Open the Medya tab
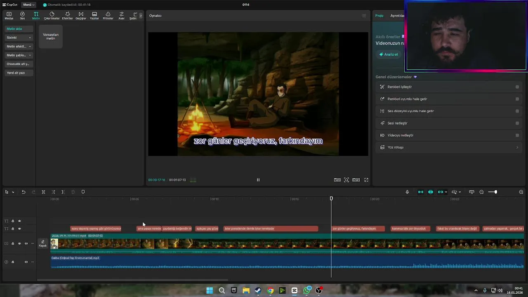This screenshot has height=297, width=528. [9, 16]
